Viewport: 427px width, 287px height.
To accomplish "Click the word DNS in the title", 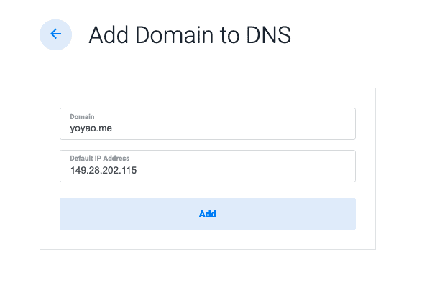I will (x=269, y=34).
